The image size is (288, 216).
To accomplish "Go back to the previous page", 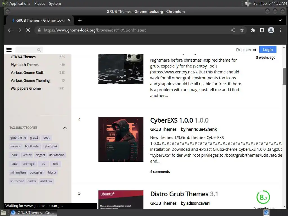I will pos(10,30).
